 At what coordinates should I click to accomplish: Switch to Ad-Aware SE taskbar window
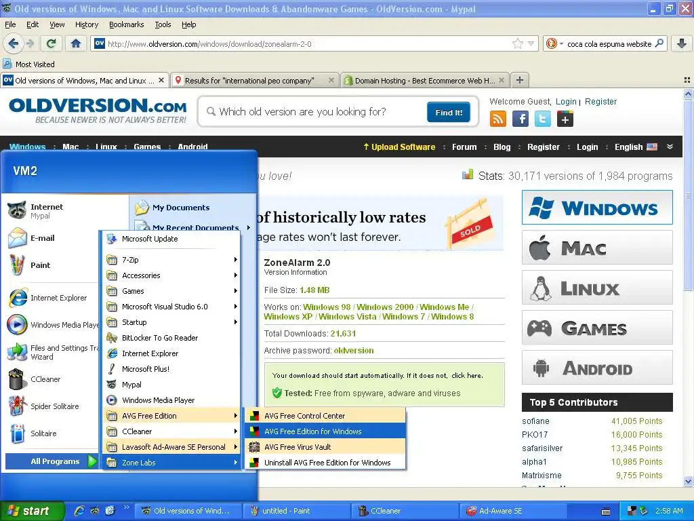tap(513, 511)
